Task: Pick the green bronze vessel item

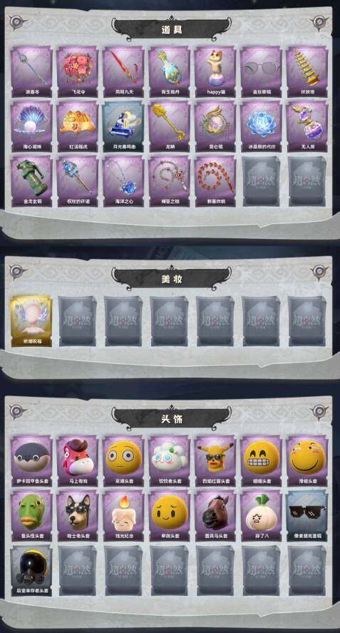Action: pos(31,182)
